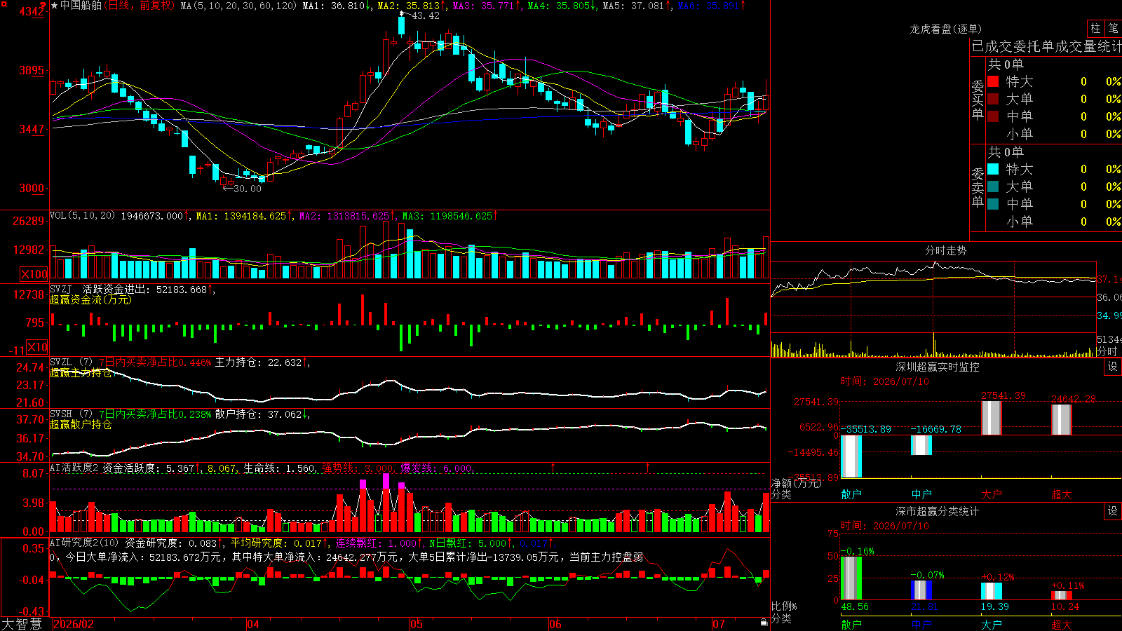This screenshot has height=631, width=1122.
Task: Click the 散户 white bar in 深圳超赢实时监控
Action: point(851,456)
